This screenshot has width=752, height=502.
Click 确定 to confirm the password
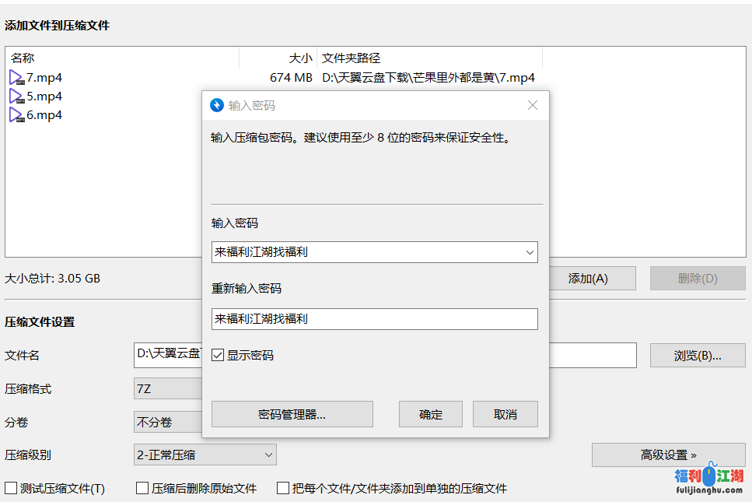pos(431,414)
